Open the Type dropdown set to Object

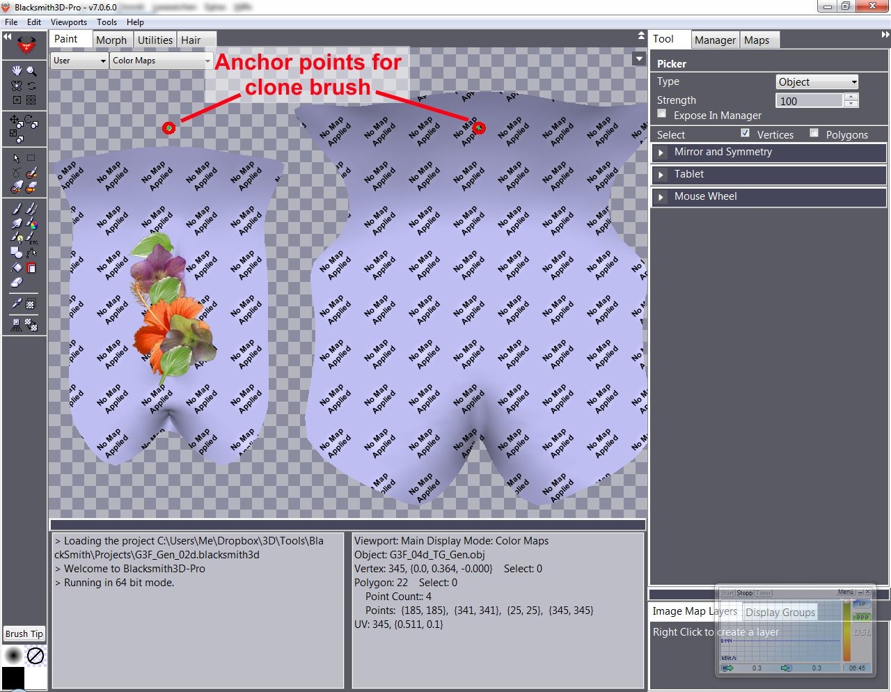(817, 82)
